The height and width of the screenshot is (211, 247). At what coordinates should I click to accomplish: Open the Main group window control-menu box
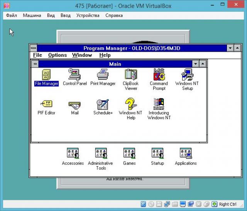coord(35,64)
